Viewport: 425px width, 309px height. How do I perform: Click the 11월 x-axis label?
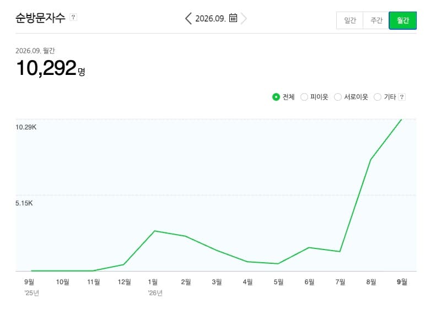point(94,282)
